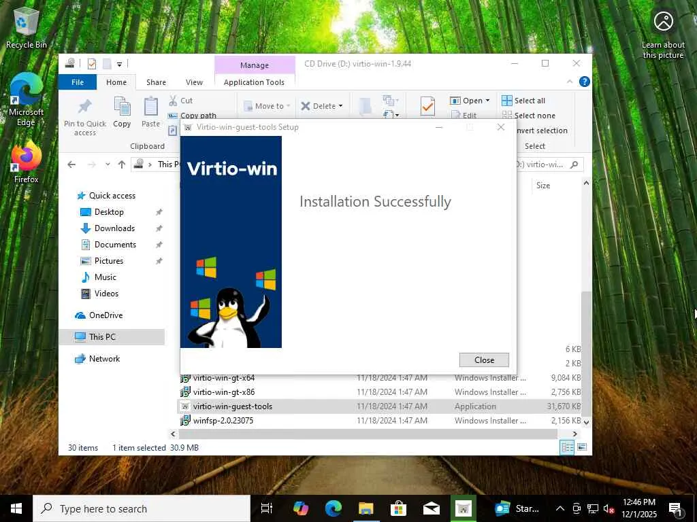Click Learn about this picture icon
This screenshot has height=522, width=697.
coord(663,34)
